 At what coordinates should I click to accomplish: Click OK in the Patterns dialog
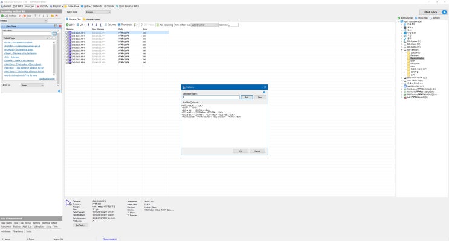pos(241,151)
